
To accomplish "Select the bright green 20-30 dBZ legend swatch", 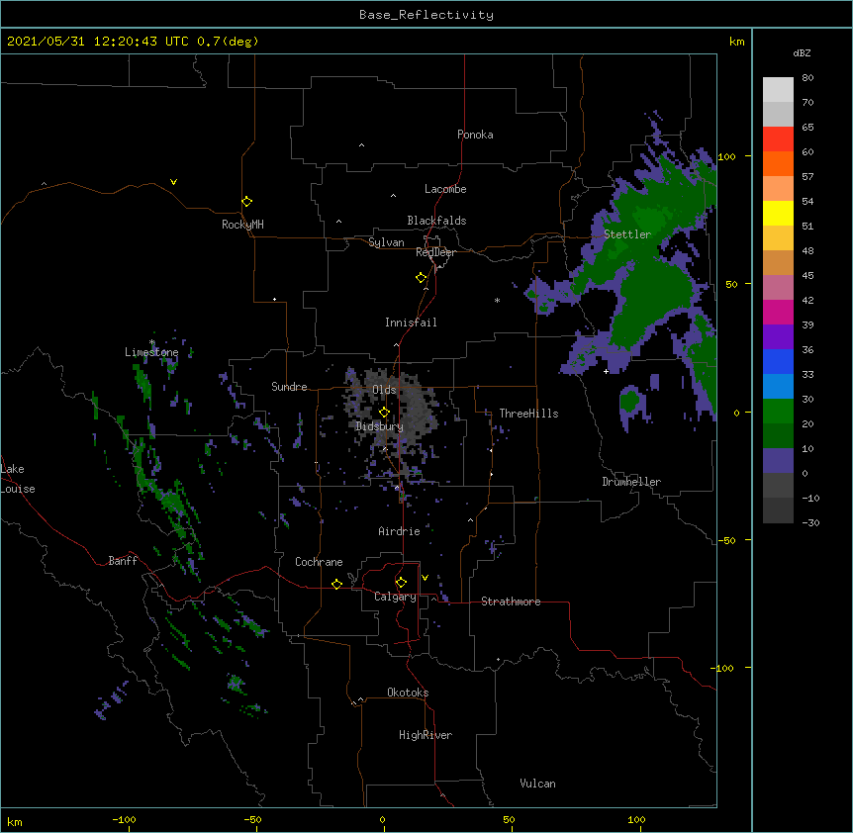I will 778,412.
